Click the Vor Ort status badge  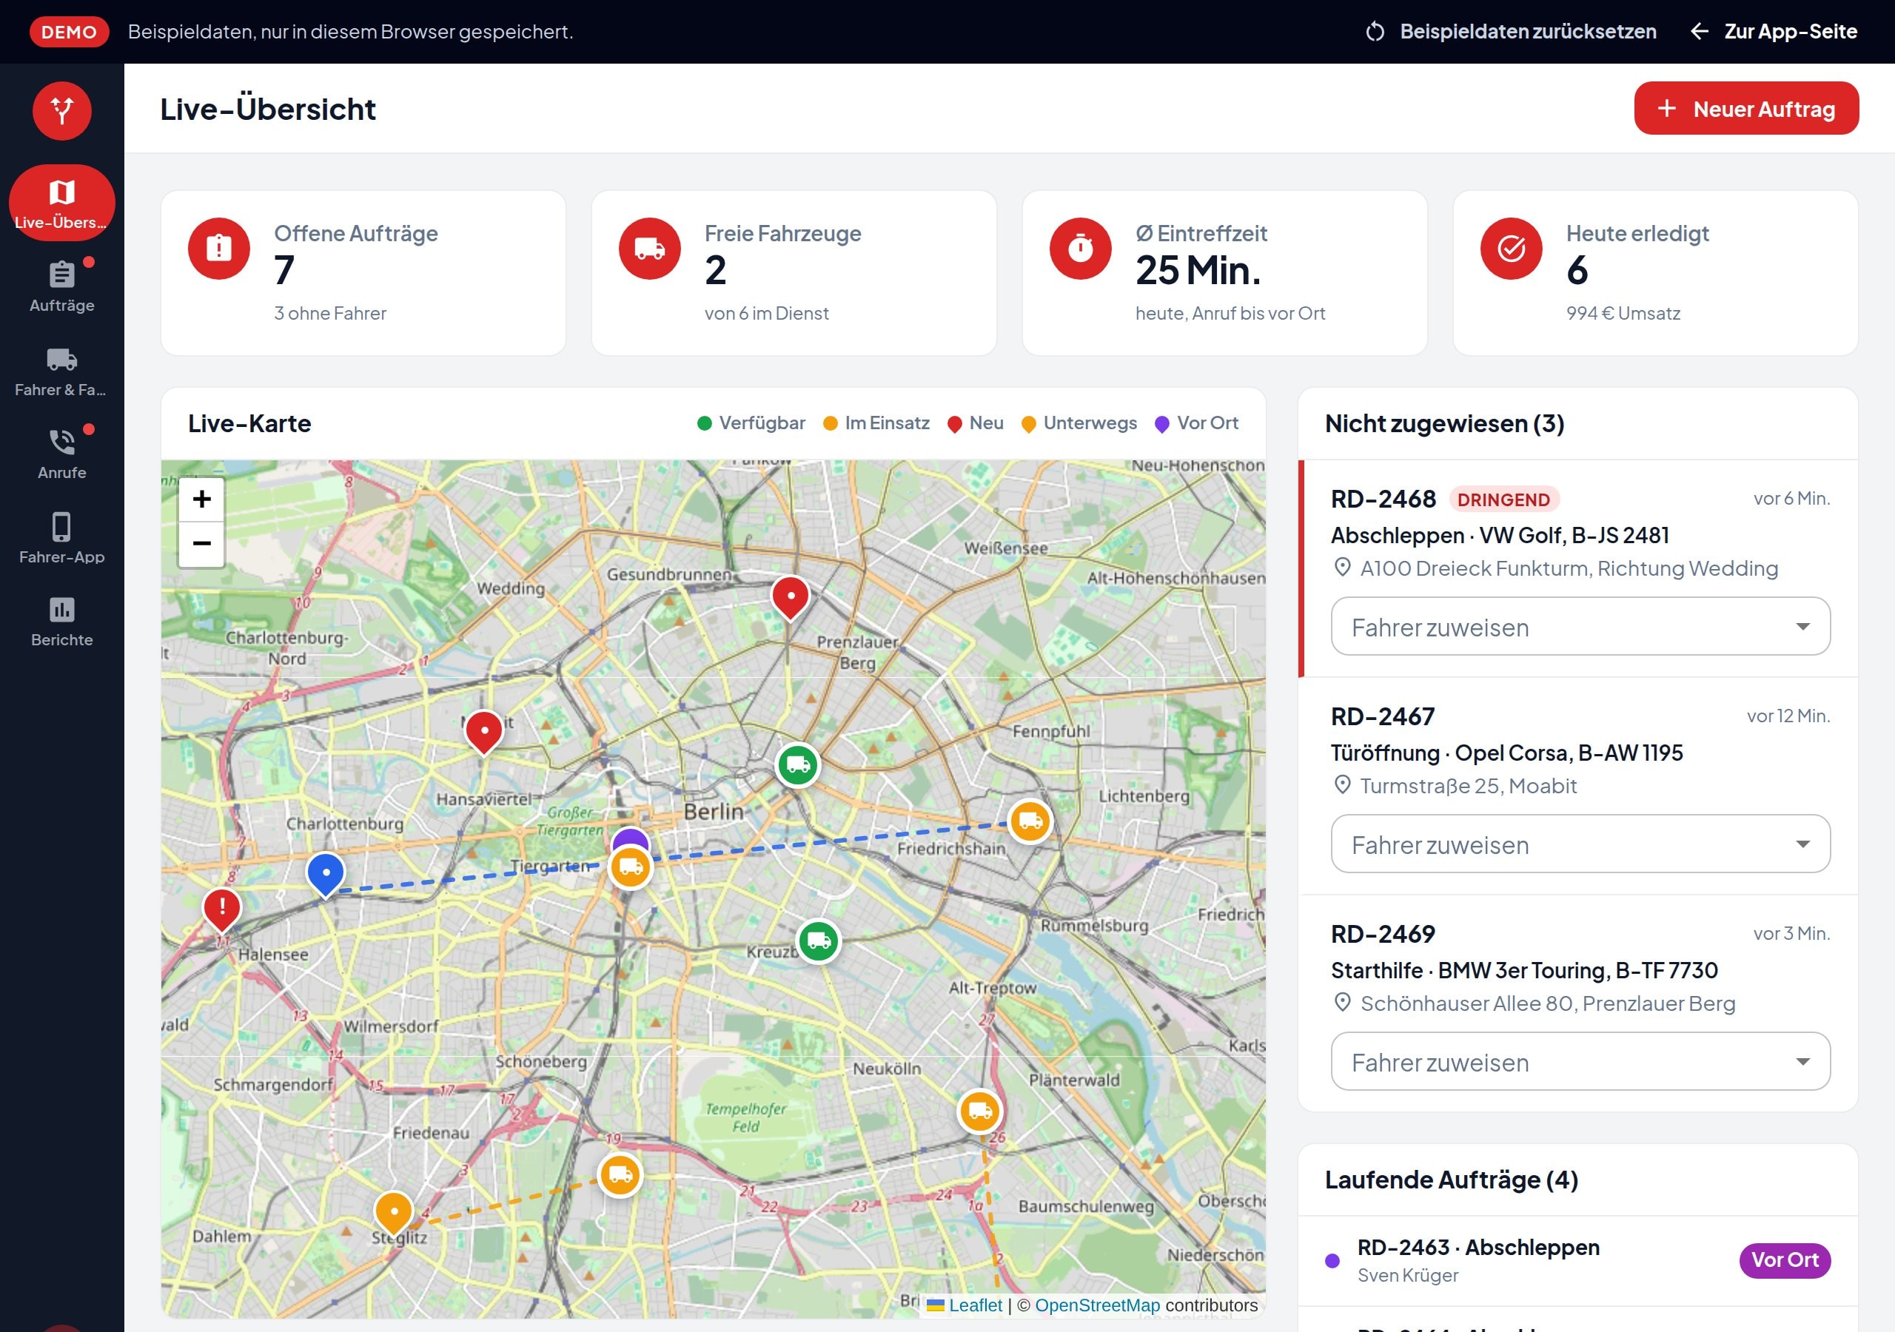pos(1785,1259)
